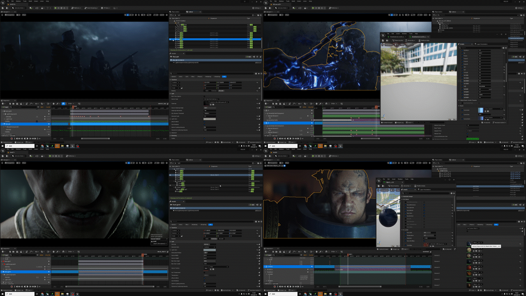Click the playhead in tattooed face Sequencer
Image resolution: width=526 pixels, height=296 pixels.
pyautogui.click(x=348, y=254)
